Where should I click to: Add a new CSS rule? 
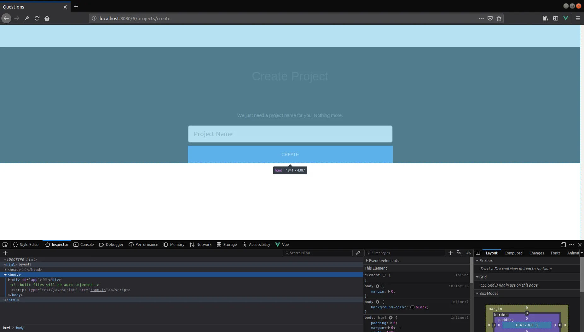[451, 253]
